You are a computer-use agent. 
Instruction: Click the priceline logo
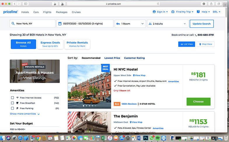(11, 12)
